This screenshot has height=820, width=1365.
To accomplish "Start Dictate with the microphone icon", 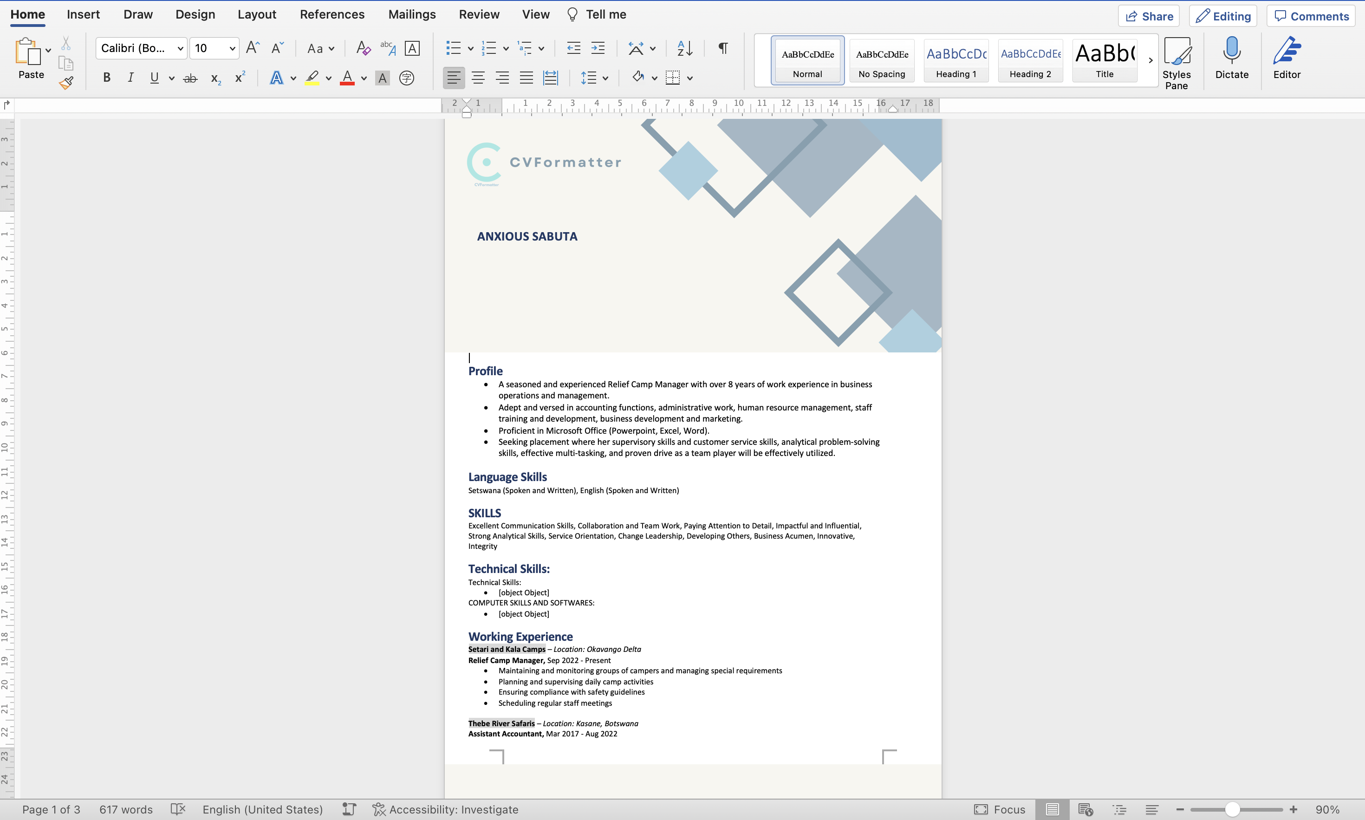I will pyautogui.click(x=1231, y=58).
